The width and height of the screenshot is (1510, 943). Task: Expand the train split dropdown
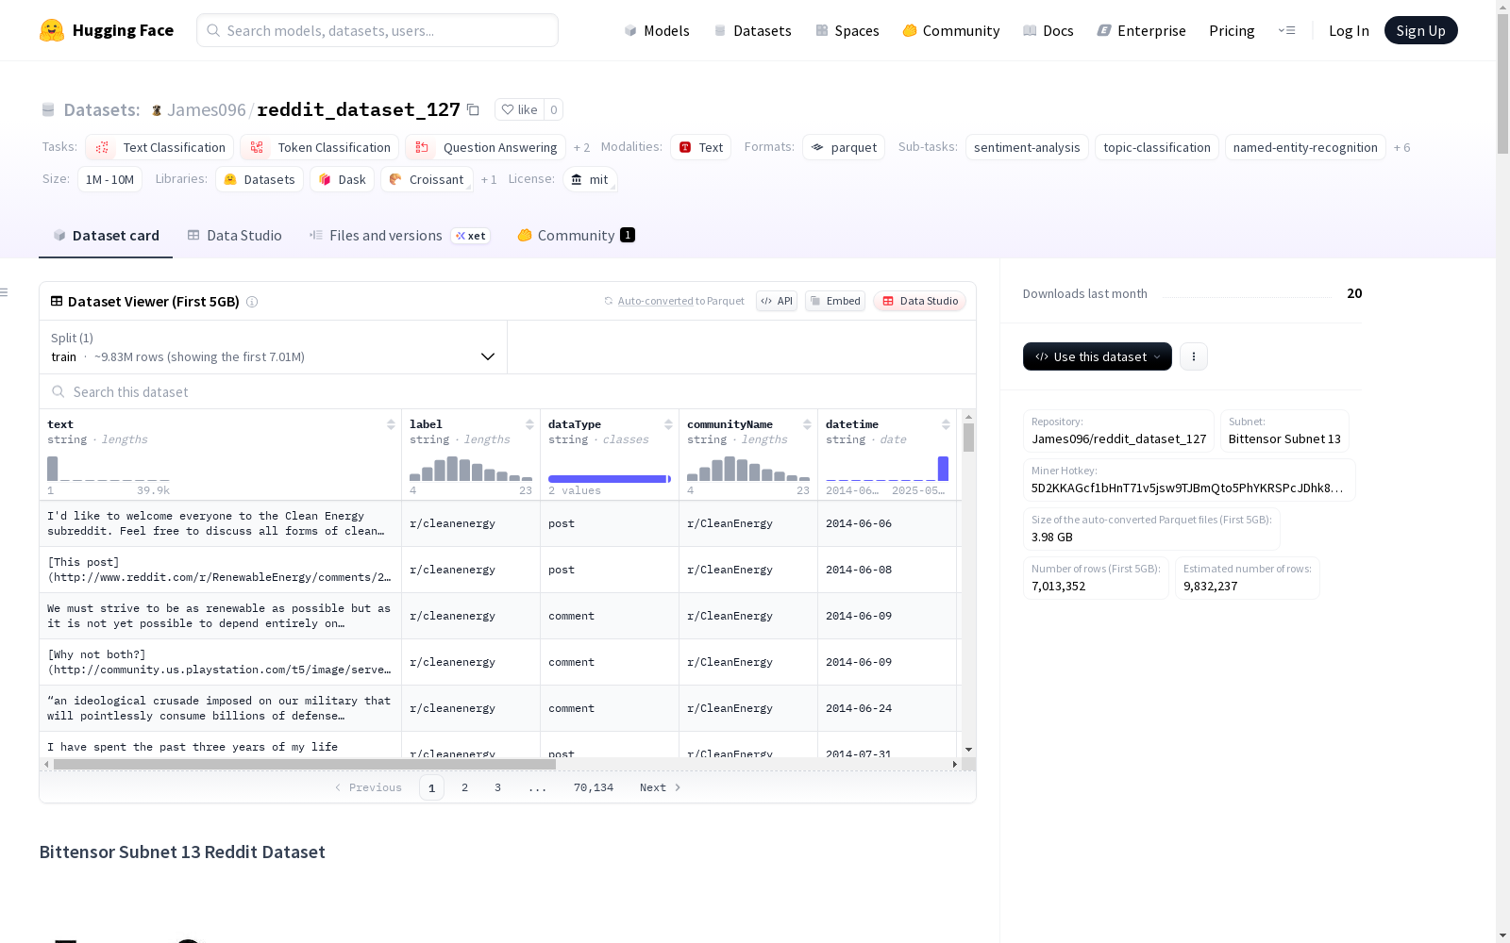(x=273, y=347)
